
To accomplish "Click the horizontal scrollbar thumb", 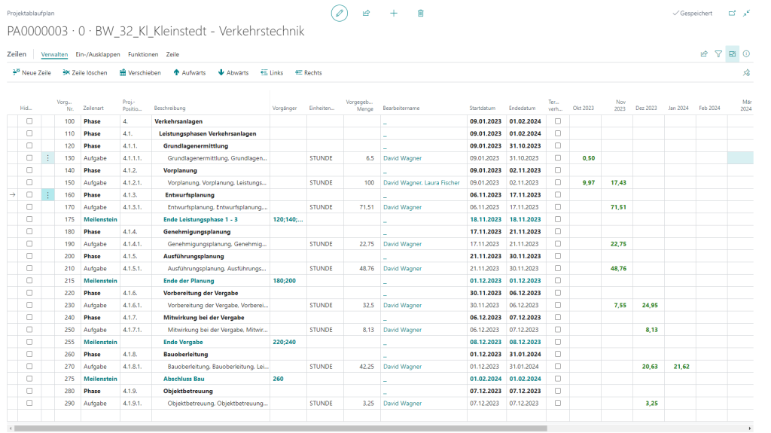I will (280, 428).
